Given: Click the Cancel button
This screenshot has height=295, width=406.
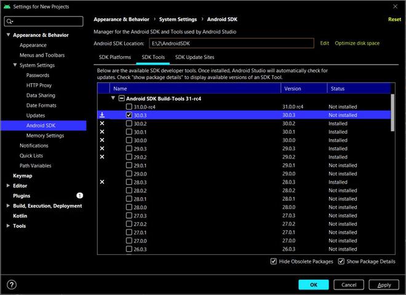Looking at the screenshot, I should pos(349,285).
